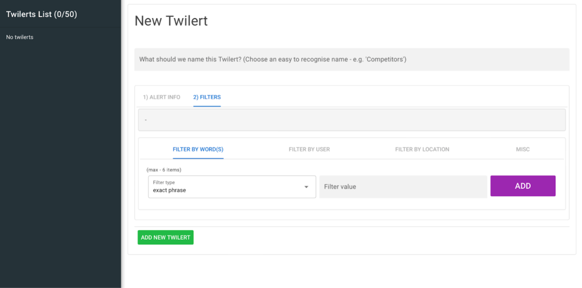The width and height of the screenshot is (582, 288).
Task: Click the 'Filter type' field label
Action: pyautogui.click(x=164, y=183)
